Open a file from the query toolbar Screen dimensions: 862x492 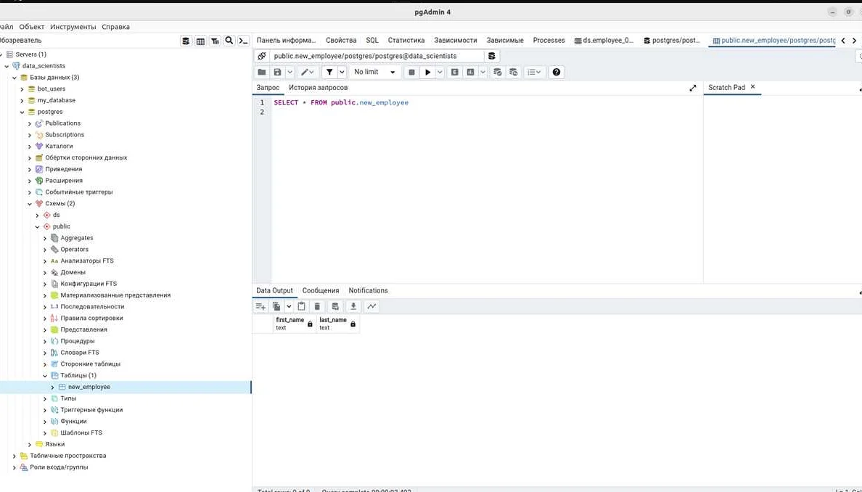click(x=262, y=72)
